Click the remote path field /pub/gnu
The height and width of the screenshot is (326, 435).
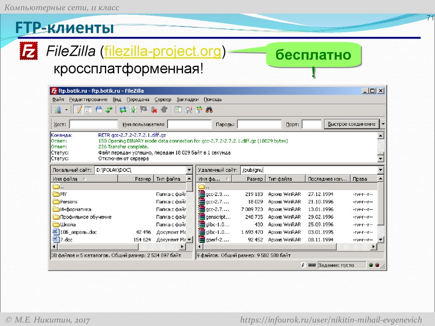[309, 170]
